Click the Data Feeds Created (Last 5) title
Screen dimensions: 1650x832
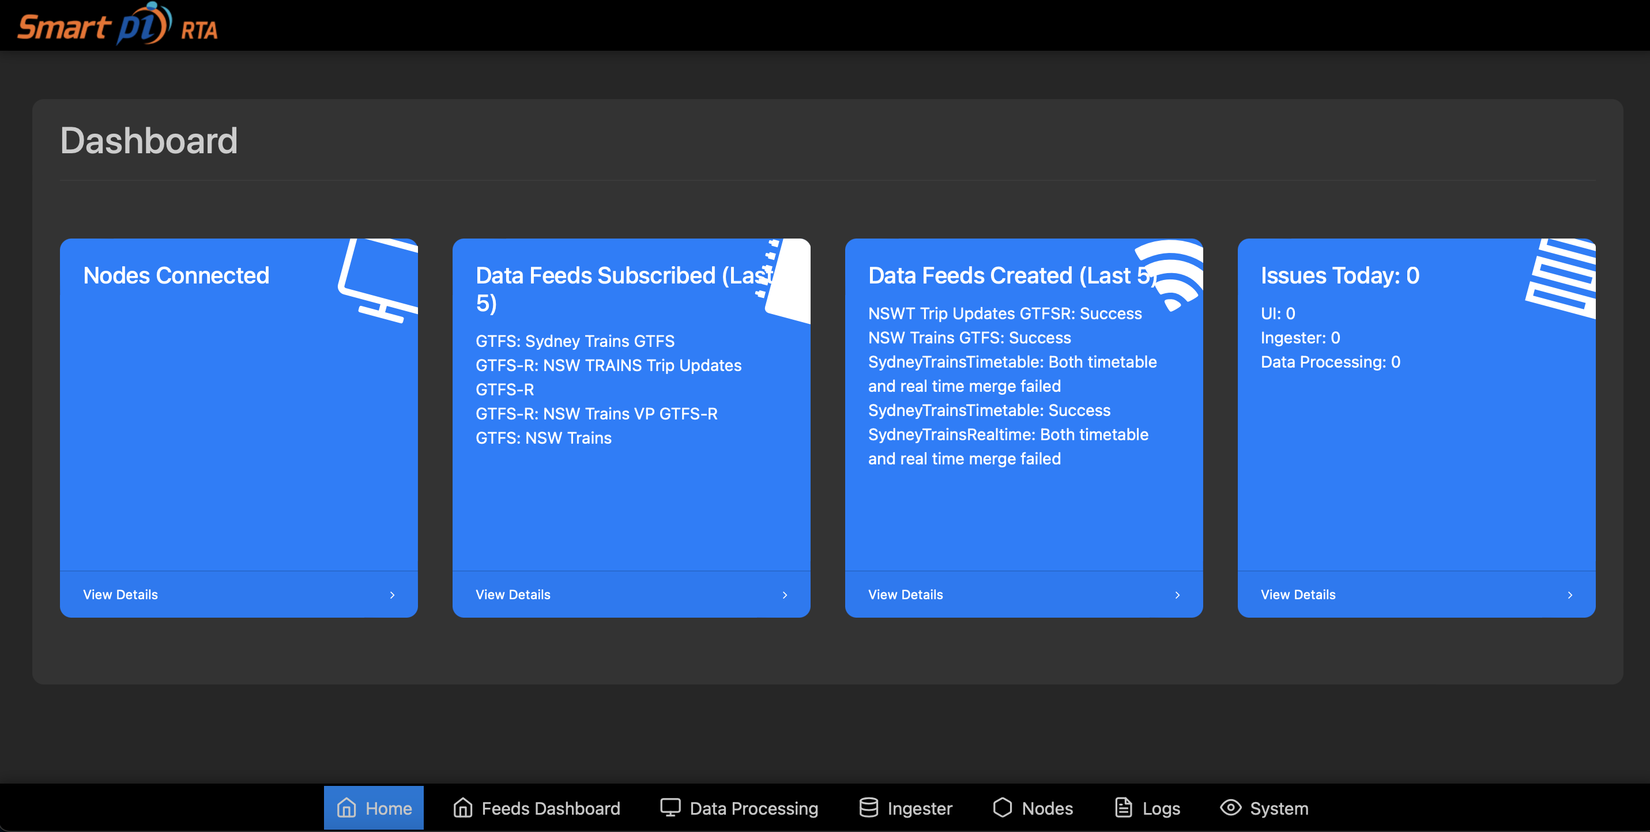[1013, 276]
